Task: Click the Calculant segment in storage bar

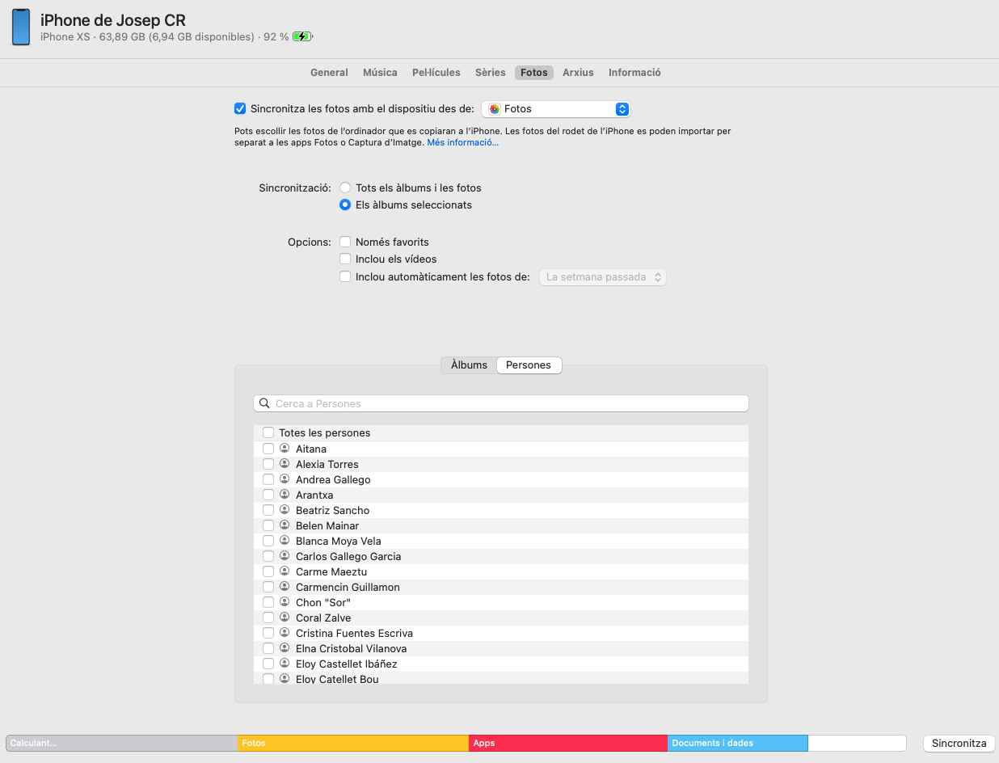Action: [122, 744]
